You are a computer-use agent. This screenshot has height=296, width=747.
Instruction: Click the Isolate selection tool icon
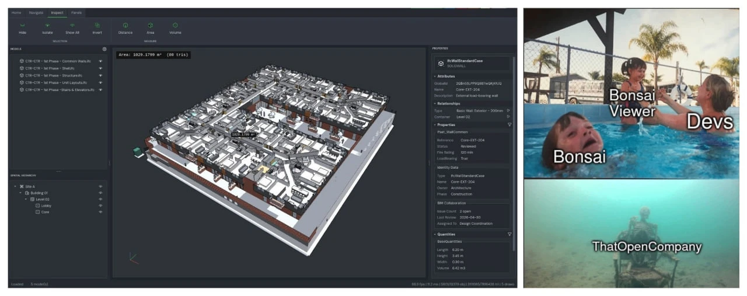click(47, 25)
